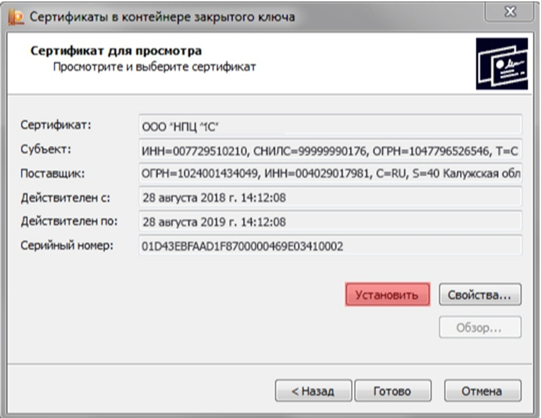
Task: Click the Субъект field with ИНН=007729510210
Action: coord(330,149)
